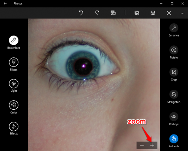188x151 pixels.
Task: Select the Color adjustments category
Action: pyautogui.click(x=14, y=105)
